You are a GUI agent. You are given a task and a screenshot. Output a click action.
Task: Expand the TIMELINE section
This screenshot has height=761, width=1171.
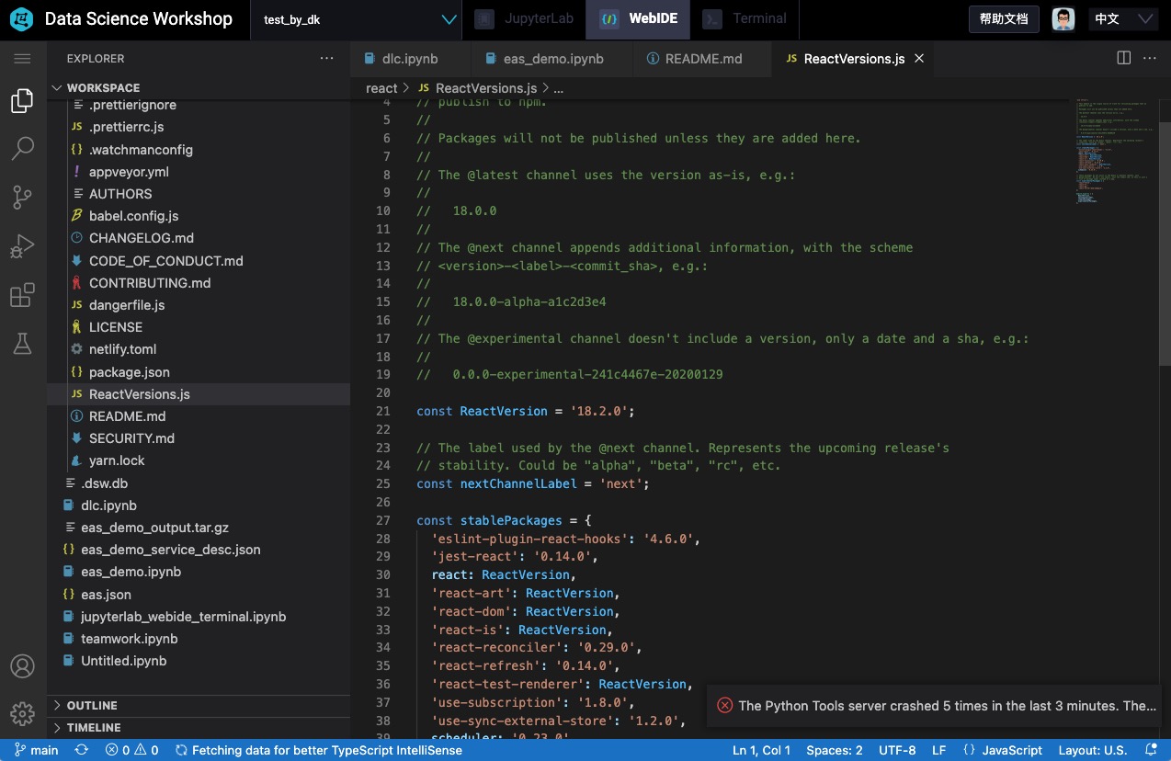click(x=92, y=727)
